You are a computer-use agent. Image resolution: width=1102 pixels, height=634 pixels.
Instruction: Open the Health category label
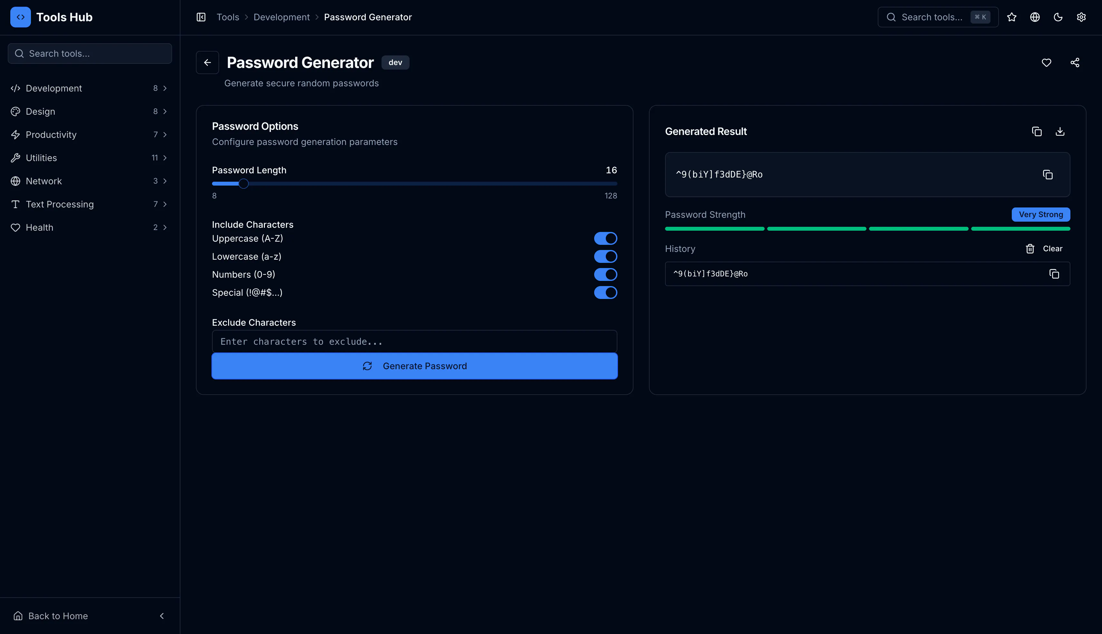coord(39,228)
